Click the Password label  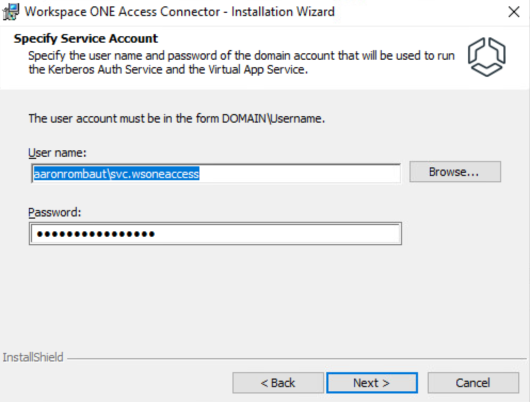(x=55, y=212)
